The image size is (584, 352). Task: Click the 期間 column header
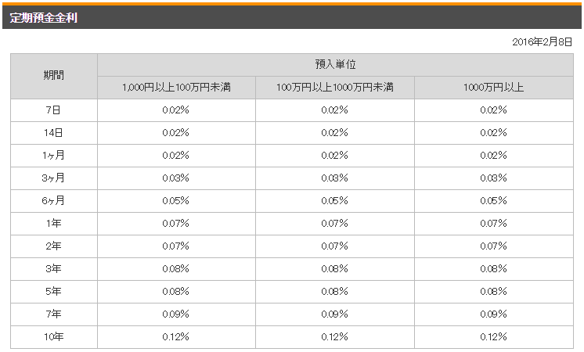(x=54, y=76)
